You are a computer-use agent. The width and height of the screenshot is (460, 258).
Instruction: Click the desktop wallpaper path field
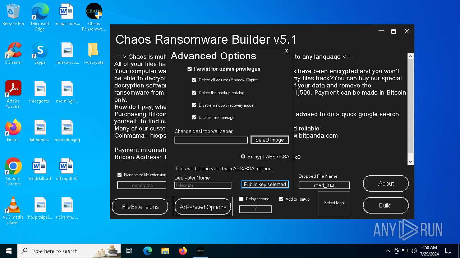211,140
